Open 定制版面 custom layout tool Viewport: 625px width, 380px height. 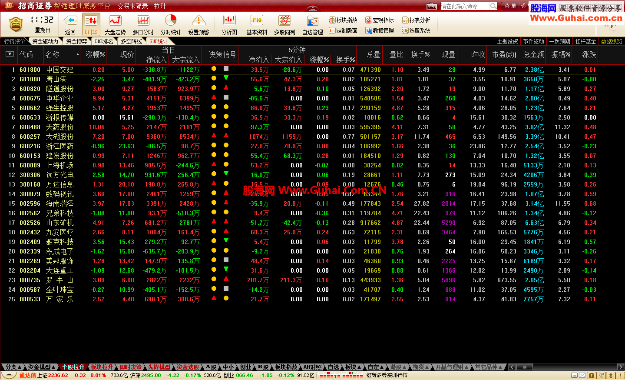pos(343,30)
